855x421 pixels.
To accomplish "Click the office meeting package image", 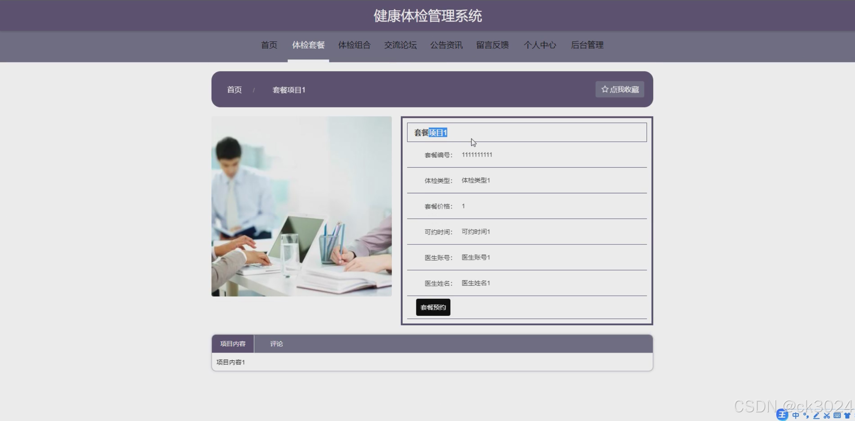I will point(301,206).
